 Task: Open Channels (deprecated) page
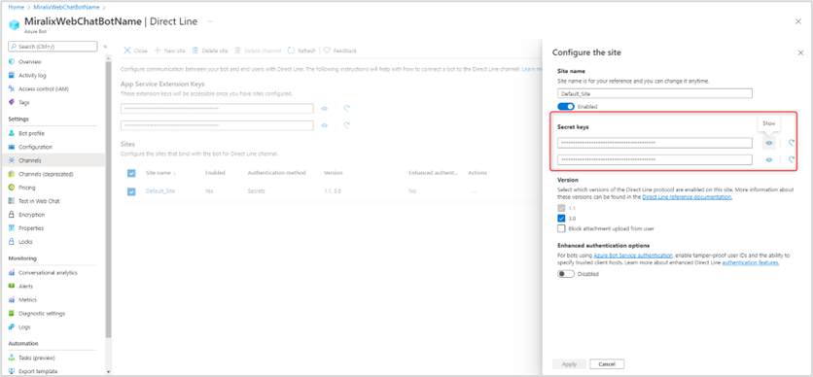(46, 174)
